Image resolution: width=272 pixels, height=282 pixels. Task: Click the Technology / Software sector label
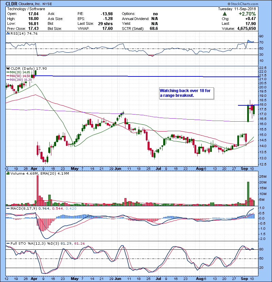(x=26, y=9)
